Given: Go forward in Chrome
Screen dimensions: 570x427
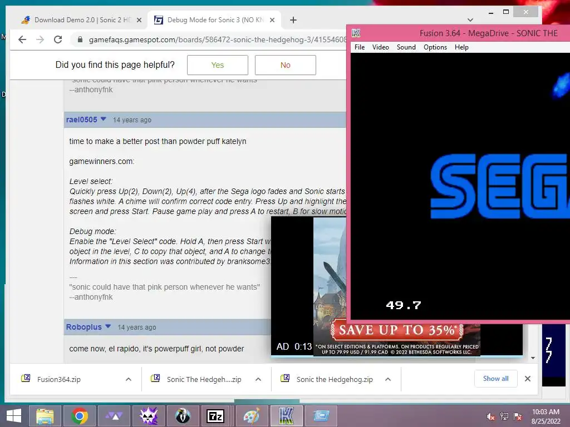Looking at the screenshot, I should (40, 39).
